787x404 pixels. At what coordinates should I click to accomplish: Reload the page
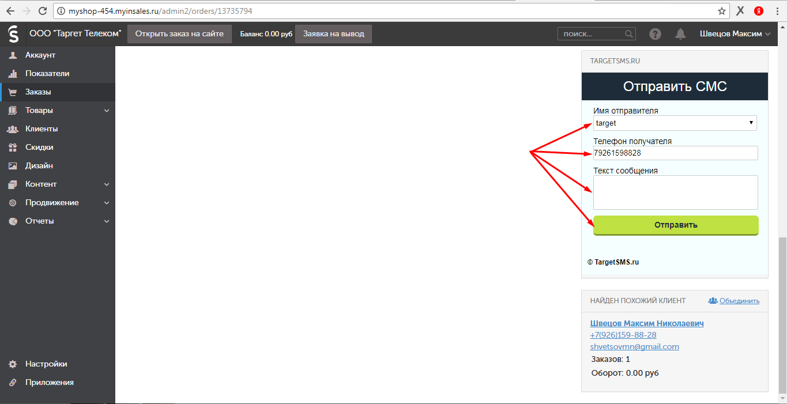click(x=43, y=11)
